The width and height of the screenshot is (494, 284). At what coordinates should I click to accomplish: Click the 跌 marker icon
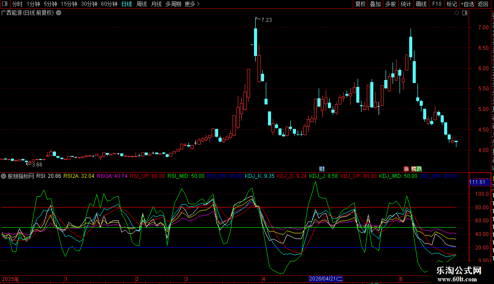[x=419, y=169]
